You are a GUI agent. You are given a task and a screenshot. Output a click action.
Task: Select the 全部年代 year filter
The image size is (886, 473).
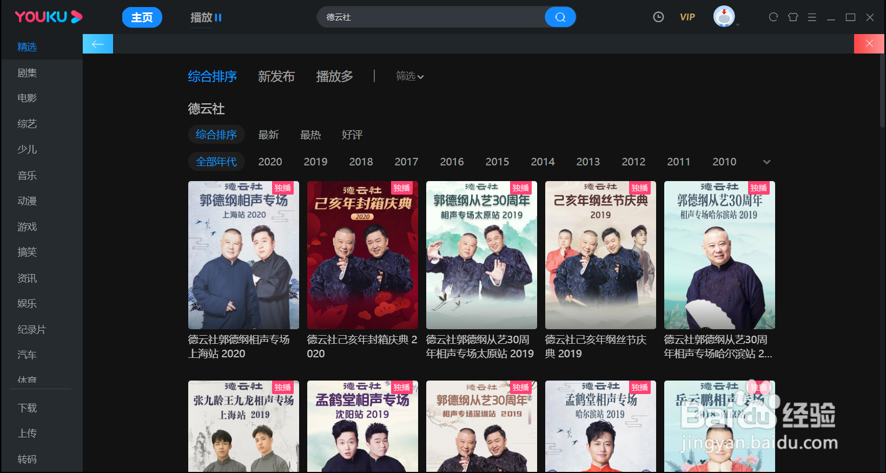point(216,162)
